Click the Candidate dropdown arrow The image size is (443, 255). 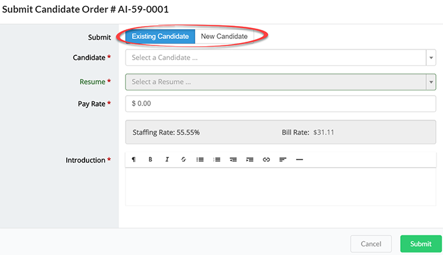click(431, 58)
